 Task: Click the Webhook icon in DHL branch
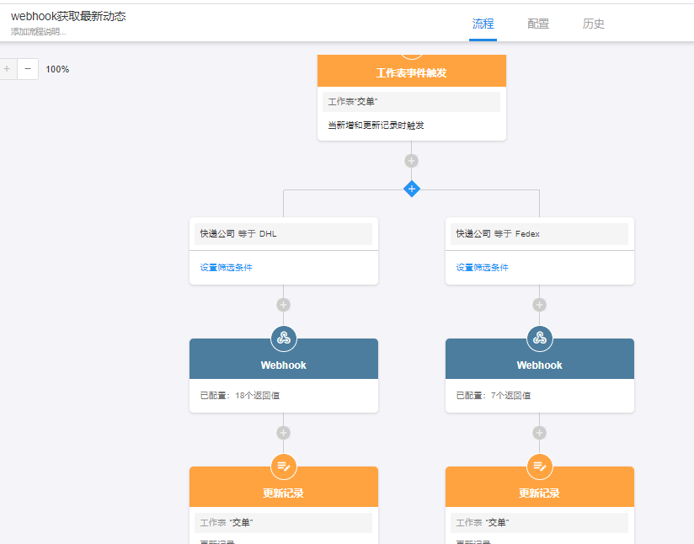coord(284,339)
